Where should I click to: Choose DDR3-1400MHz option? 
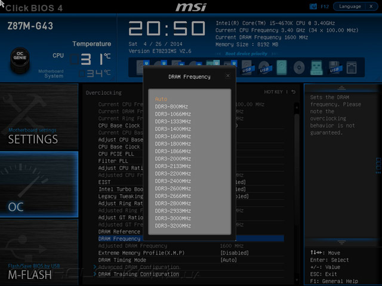(x=172, y=129)
